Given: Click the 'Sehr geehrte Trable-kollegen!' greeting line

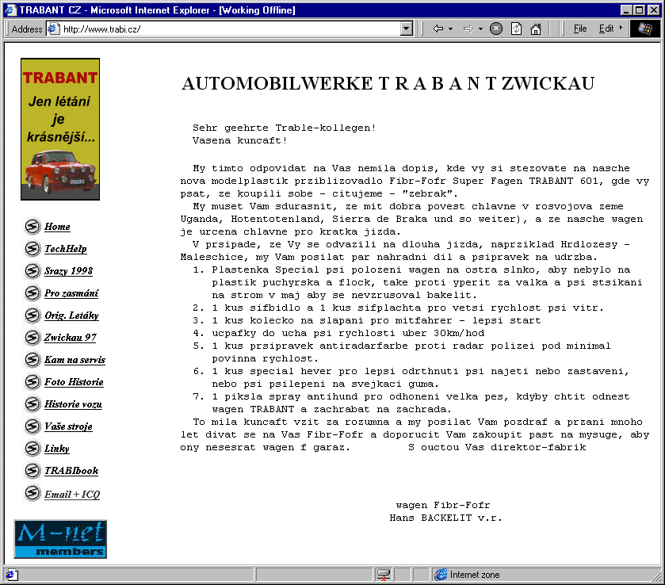Looking at the screenshot, I should [x=285, y=128].
